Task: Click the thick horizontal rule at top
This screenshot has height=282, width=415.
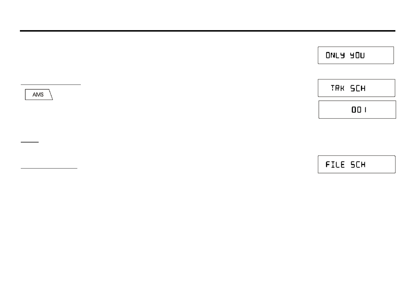Action: click(x=207, y=31)
